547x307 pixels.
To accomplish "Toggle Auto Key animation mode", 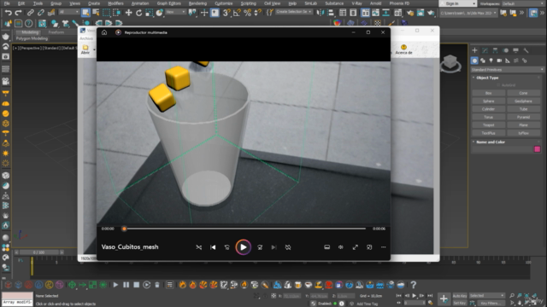I will [x=460, y=296].
